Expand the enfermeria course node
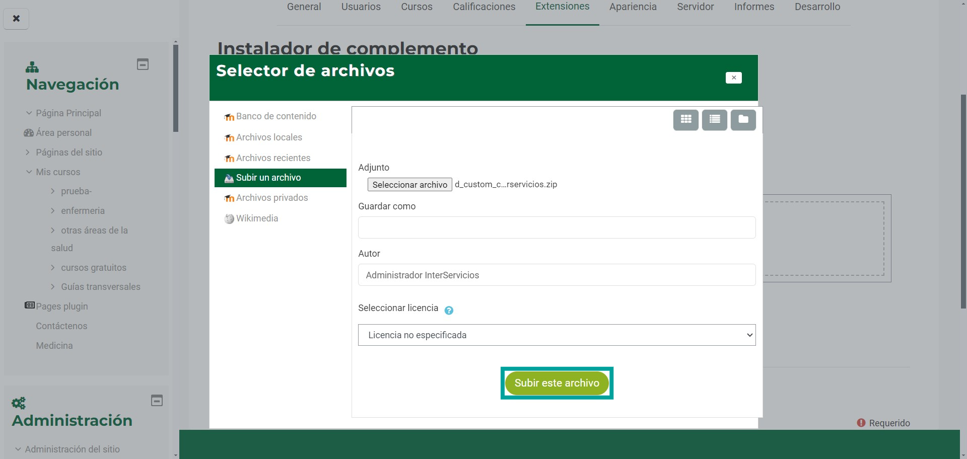 [x=53, y=211]
